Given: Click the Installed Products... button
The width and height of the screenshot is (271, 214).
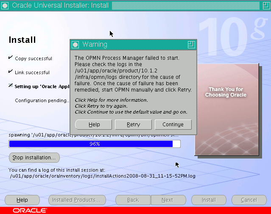Looking at the screenshot, I should click(77, 200).
